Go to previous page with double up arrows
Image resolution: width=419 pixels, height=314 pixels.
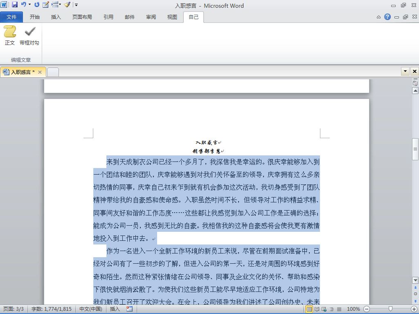pos(415,287)
